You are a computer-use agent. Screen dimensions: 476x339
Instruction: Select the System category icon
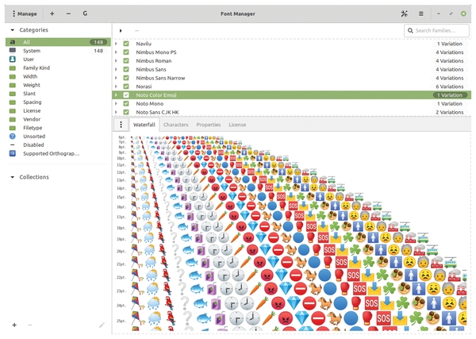[x=13, y=51]
